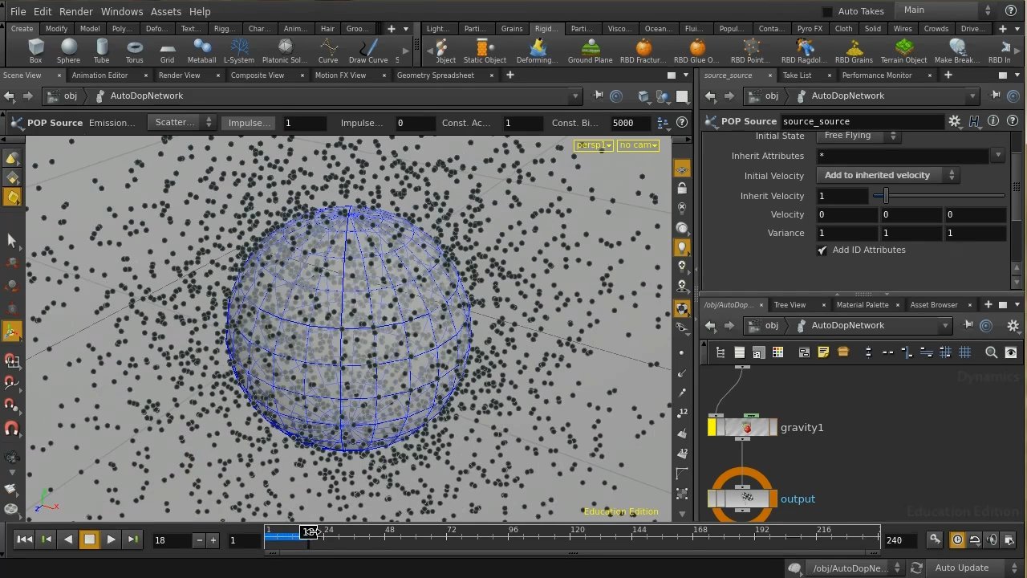
Task: Add a sticky note in the network editor
Action: [823, 352]
